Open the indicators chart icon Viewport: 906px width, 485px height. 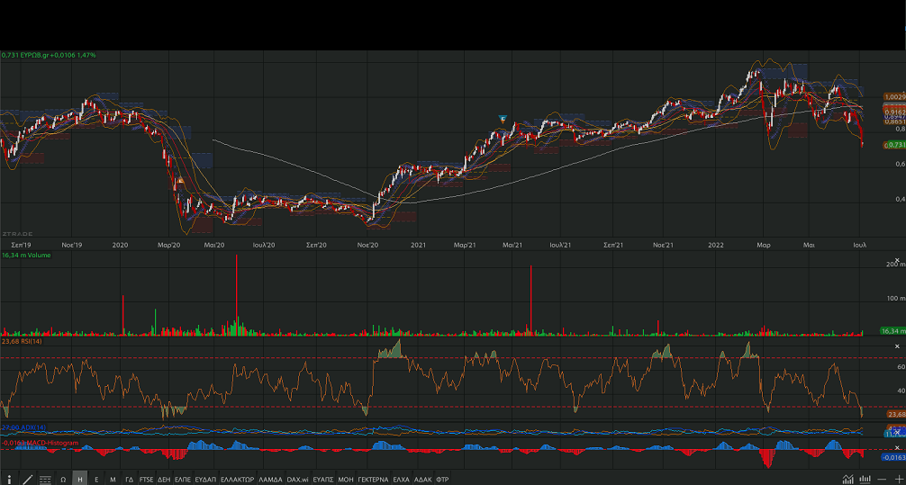click(847, 479)
